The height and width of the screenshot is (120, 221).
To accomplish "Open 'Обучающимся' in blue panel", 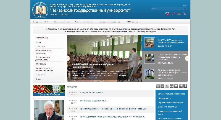I will pyautogui.click(x=164, y=98).
